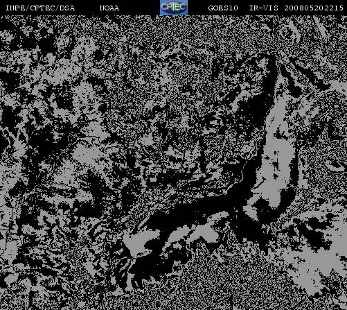Click the CPTEC logo in header

[x=174, y=8]
